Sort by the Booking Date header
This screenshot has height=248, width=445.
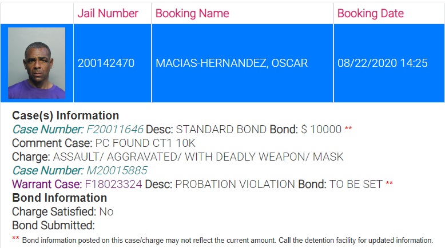[x=371, y=13]
